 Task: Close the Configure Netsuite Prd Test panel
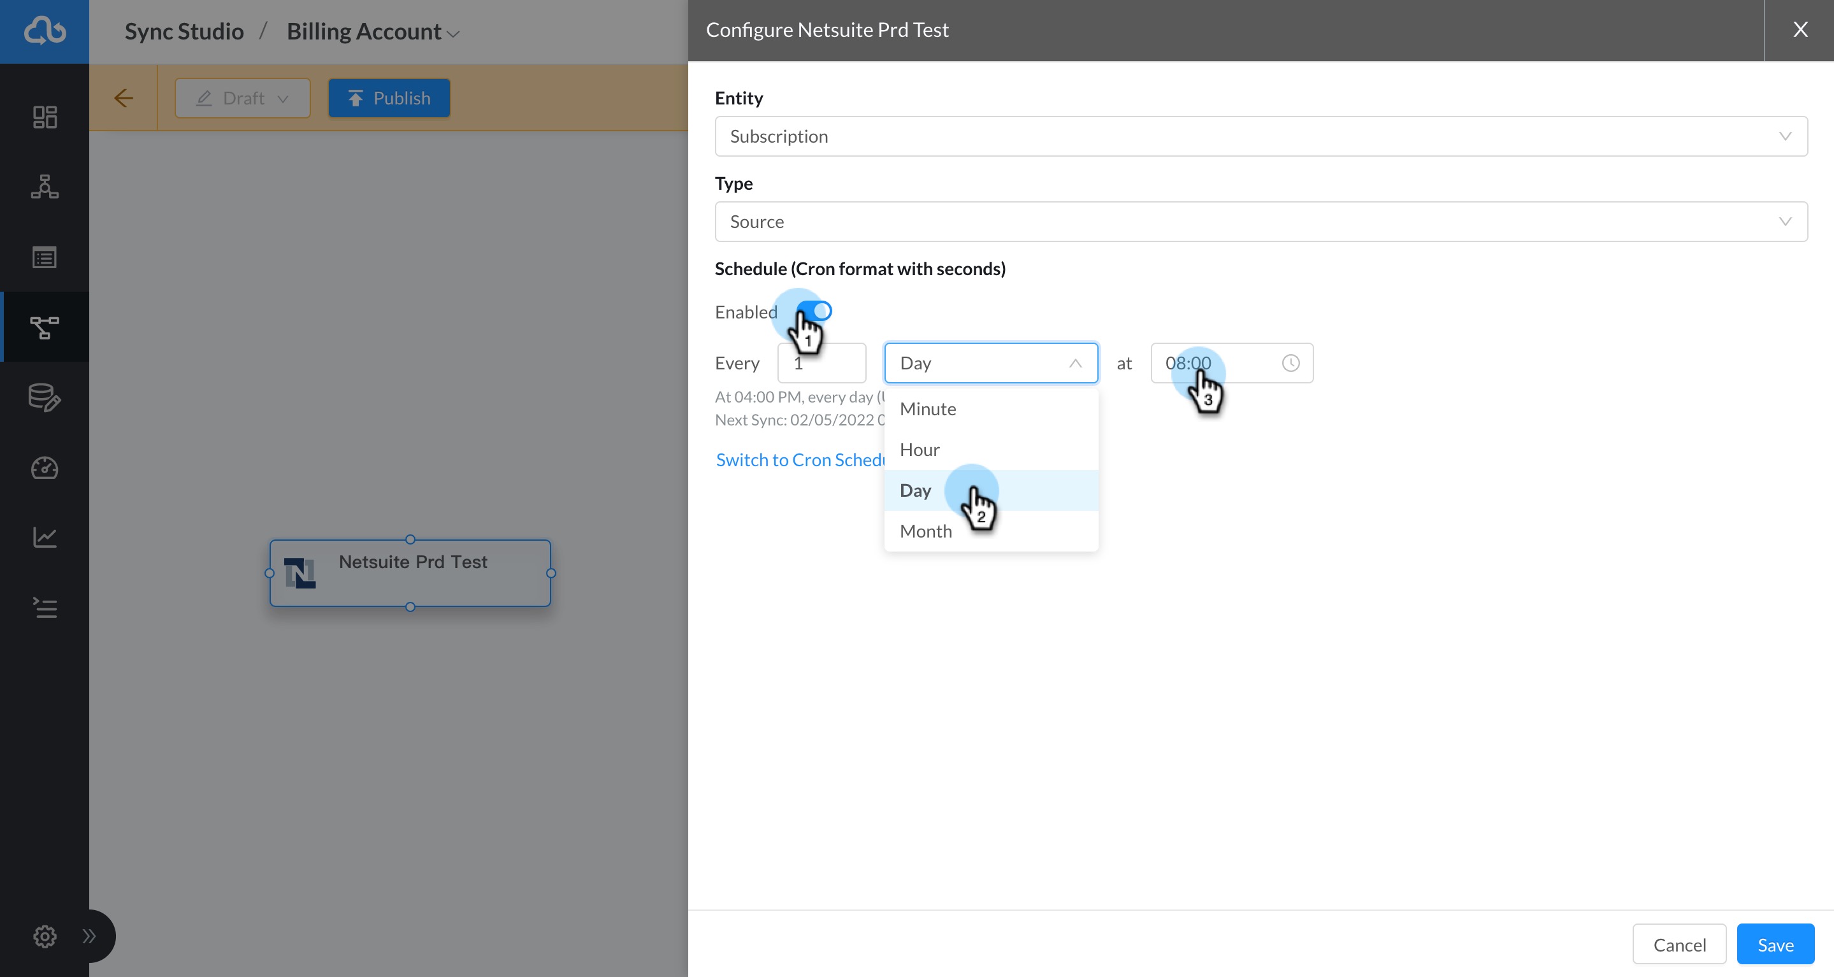1800,30
